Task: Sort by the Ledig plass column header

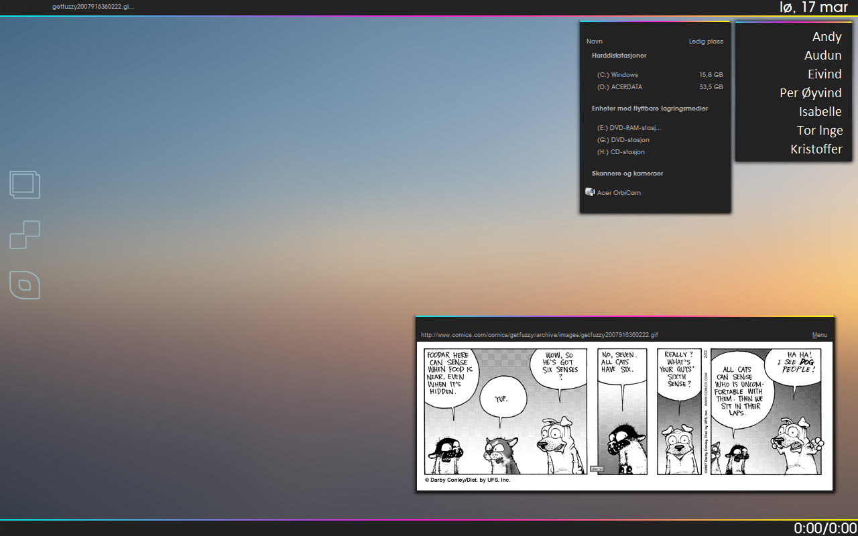Action: (x=706, y=42)
